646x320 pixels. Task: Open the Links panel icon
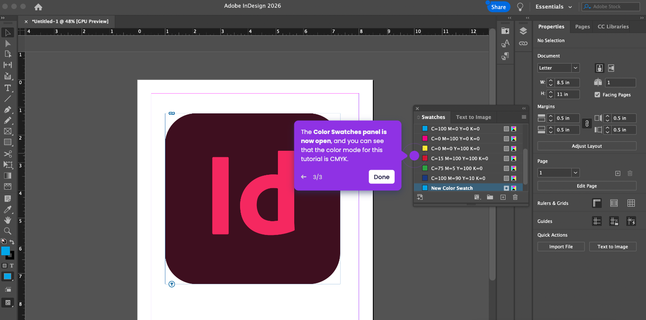click(x=523, y=43)
